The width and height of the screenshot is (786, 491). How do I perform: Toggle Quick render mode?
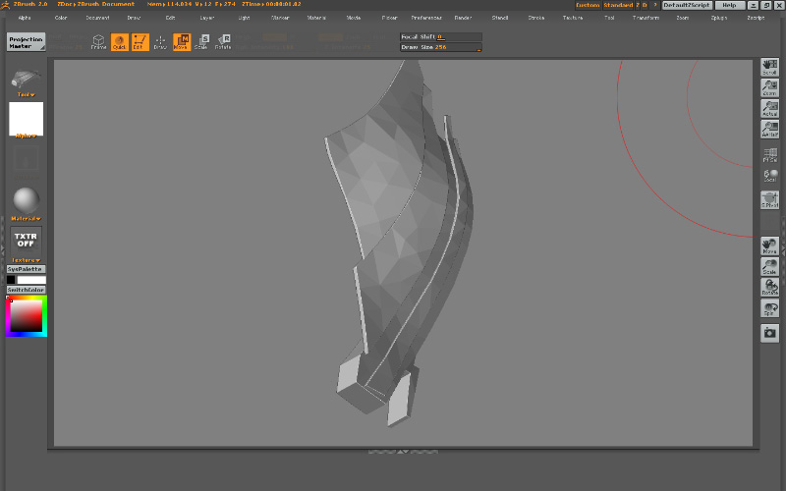119,41
